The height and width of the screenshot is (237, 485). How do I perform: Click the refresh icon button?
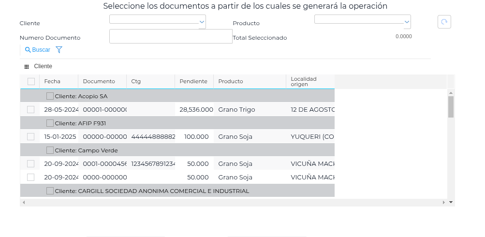click(x=444, y=22)
